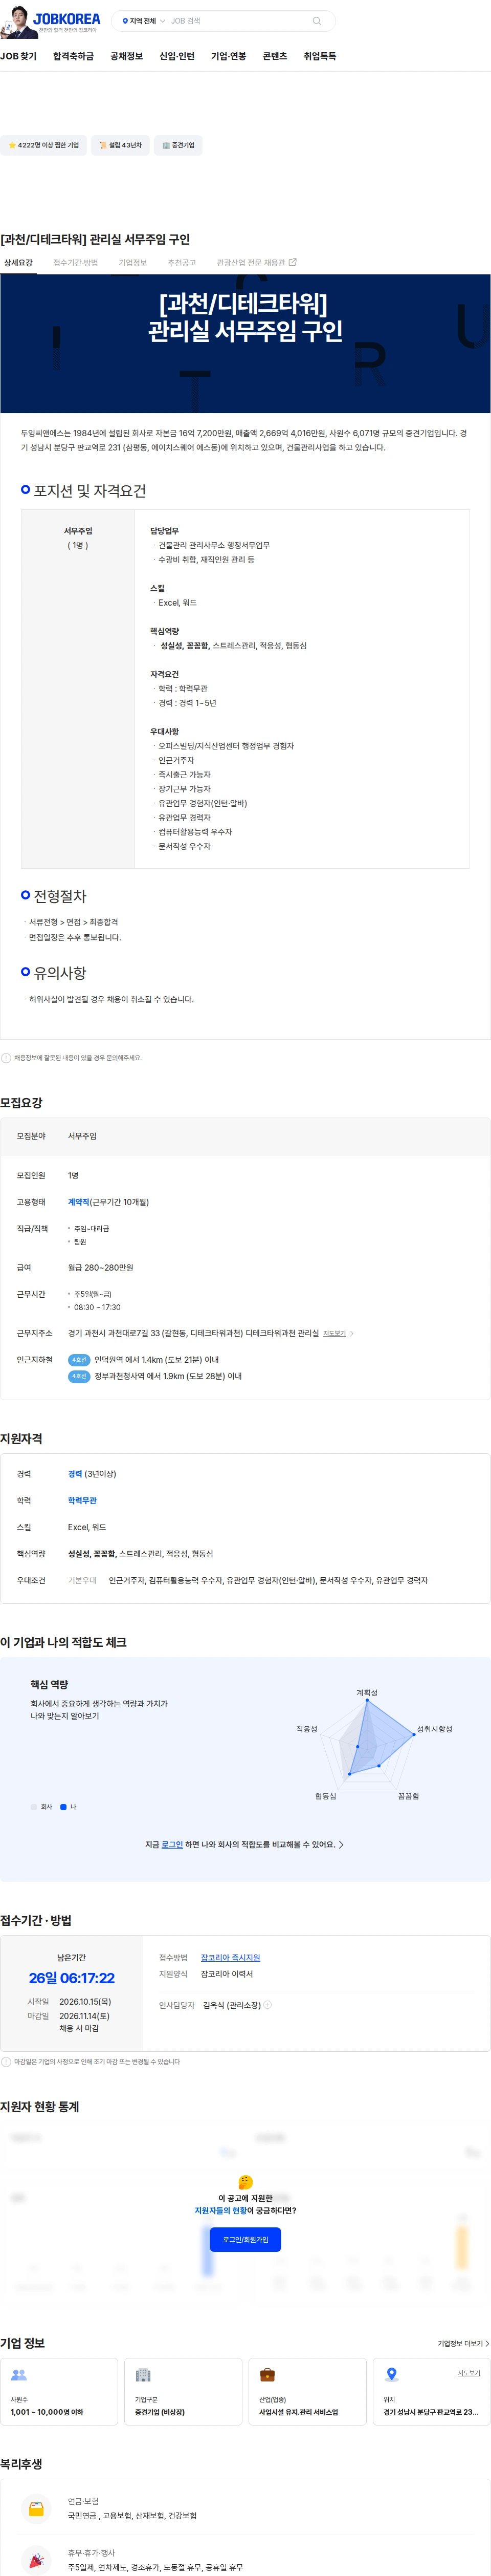The image size is (491, 2576).
Task: Click the job posting banner image
Action: pos(245,343)
